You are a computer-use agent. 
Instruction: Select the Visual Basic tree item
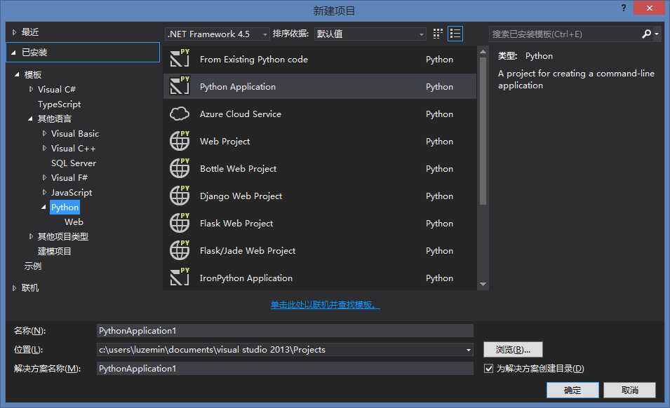pyautogui.click(x=75, y=134)
